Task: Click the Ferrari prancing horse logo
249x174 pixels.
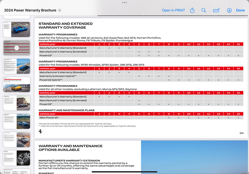Action: coord(40,131)
